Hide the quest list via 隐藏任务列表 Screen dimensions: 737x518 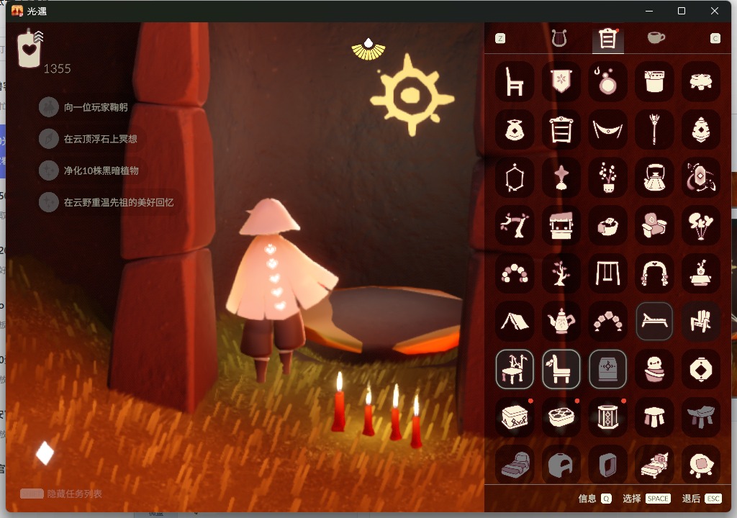pos(61,494)
